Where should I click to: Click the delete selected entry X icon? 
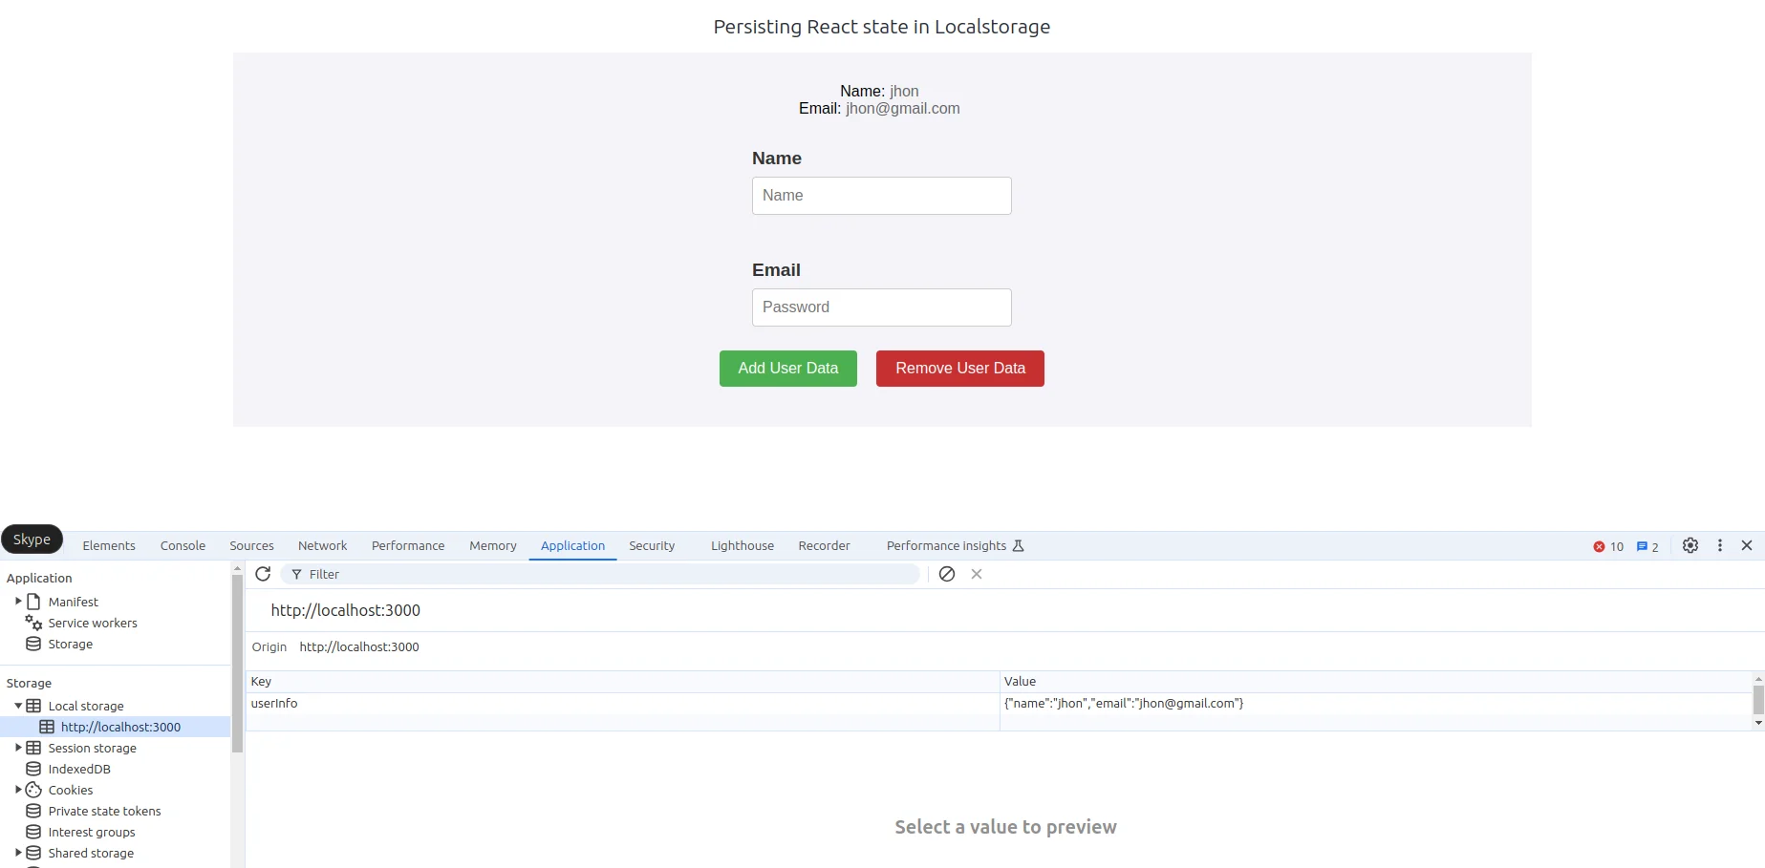pyautogui.click(x=977, y=574)
